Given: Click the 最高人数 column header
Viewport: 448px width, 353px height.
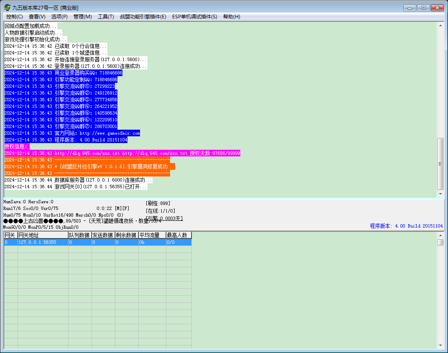Looking at the screenshot, I should (x=179, y=235).
